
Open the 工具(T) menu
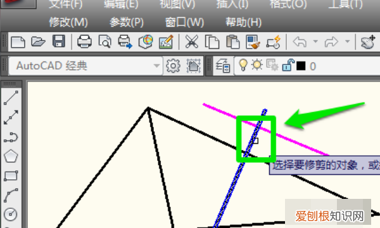pos(345,4)
